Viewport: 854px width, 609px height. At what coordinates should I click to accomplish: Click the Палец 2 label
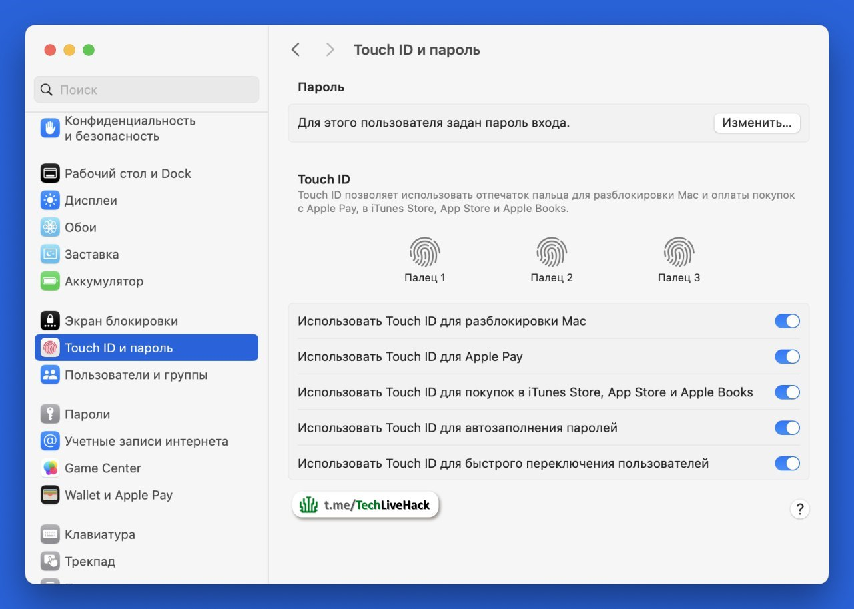coord(552,277)
